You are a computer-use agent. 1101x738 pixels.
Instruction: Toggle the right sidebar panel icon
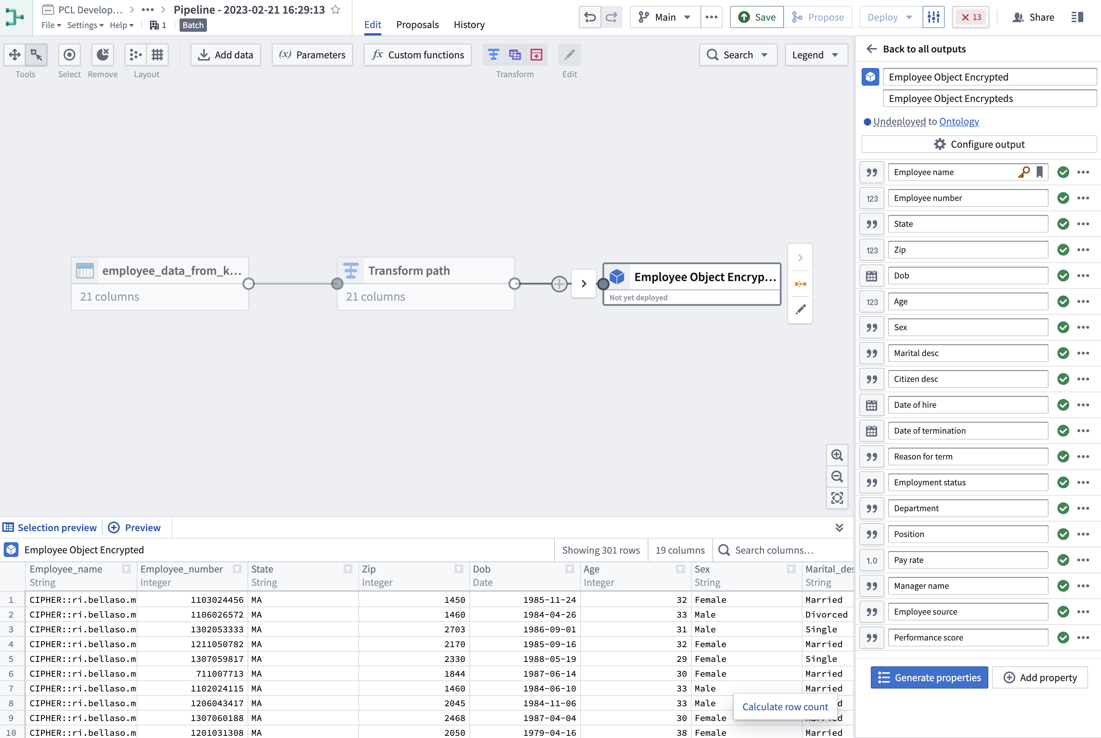[1077, 17]
